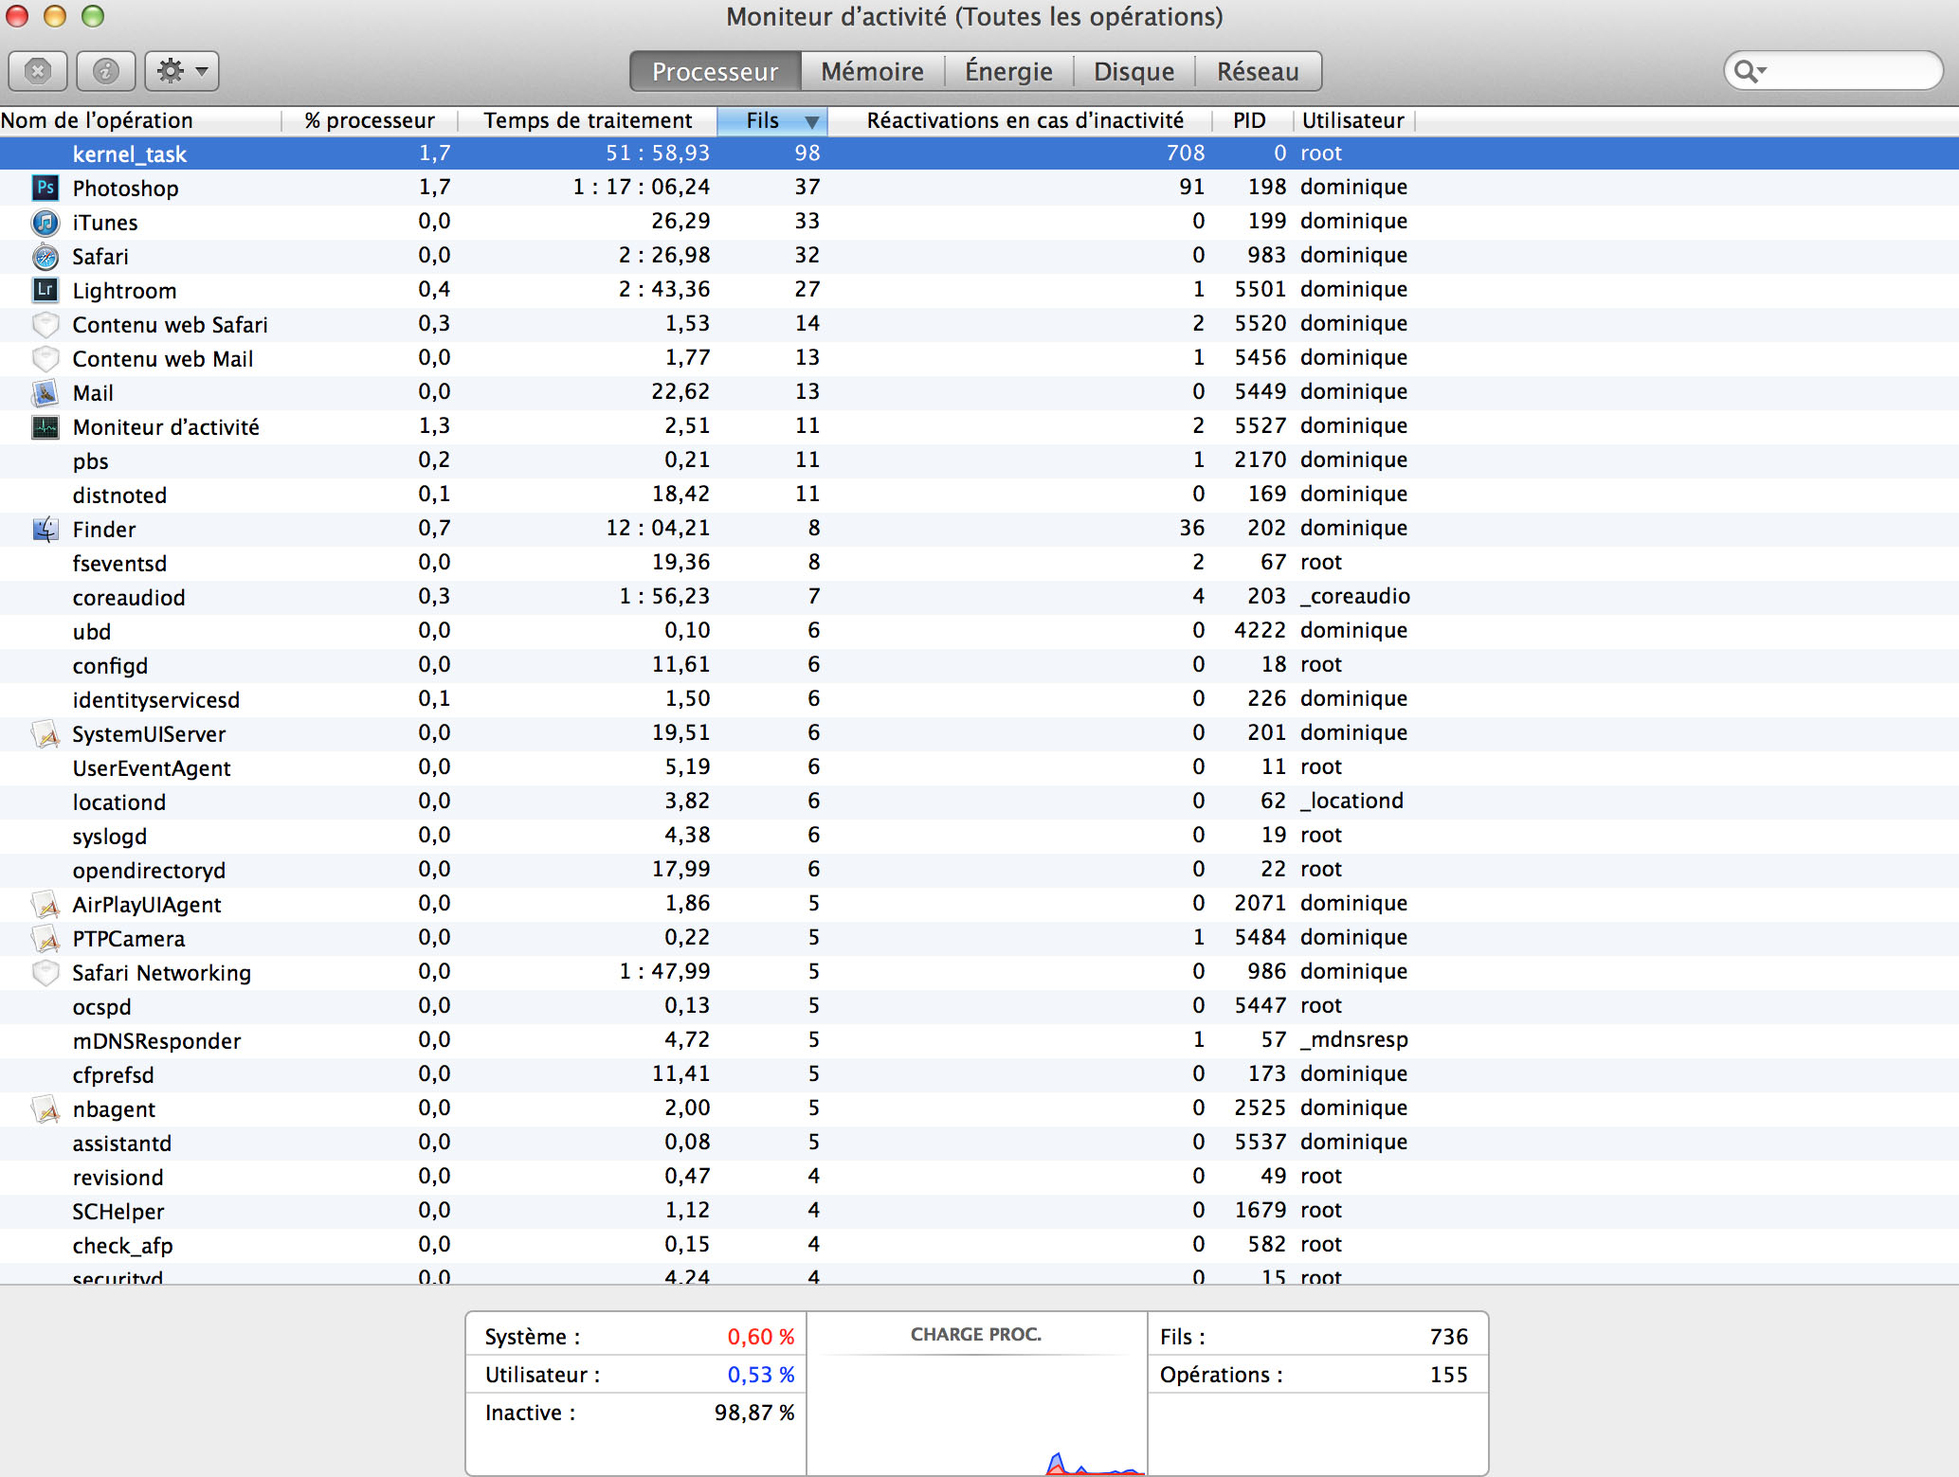The image size is (1959, 1477).
Task: Switch to the Réseau tab
Action: coord(1258,71)
